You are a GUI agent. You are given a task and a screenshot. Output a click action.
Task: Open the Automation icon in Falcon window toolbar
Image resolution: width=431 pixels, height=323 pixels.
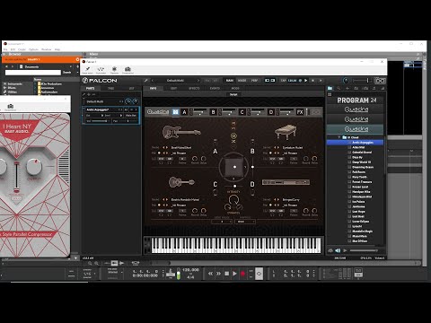(101, 69)
